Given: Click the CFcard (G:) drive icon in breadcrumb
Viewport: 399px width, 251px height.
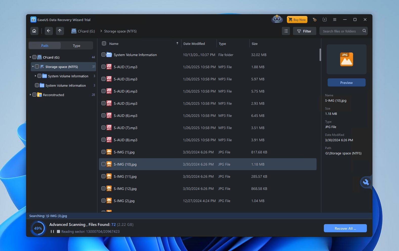Looking at the screenshot, I should coord(74,31).
